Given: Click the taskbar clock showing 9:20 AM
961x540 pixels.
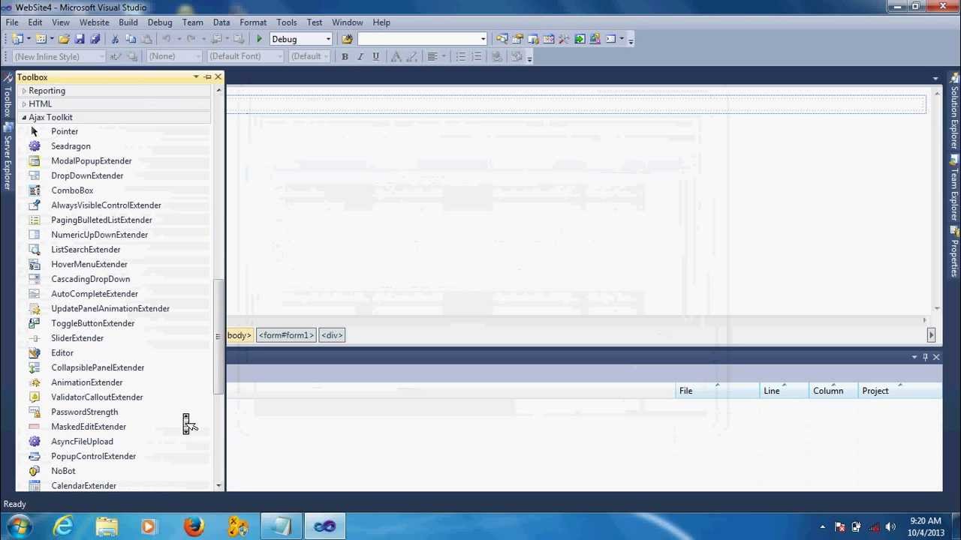Looking at the screenshot, I should [x=926, y=526].
